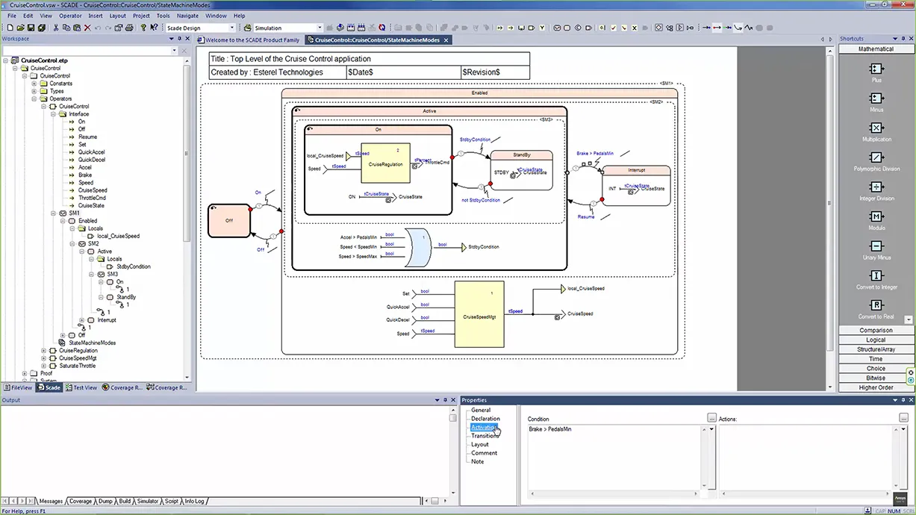Open the Simulation configuration dropdown
The image size is (916, 515).
[320, 28]
